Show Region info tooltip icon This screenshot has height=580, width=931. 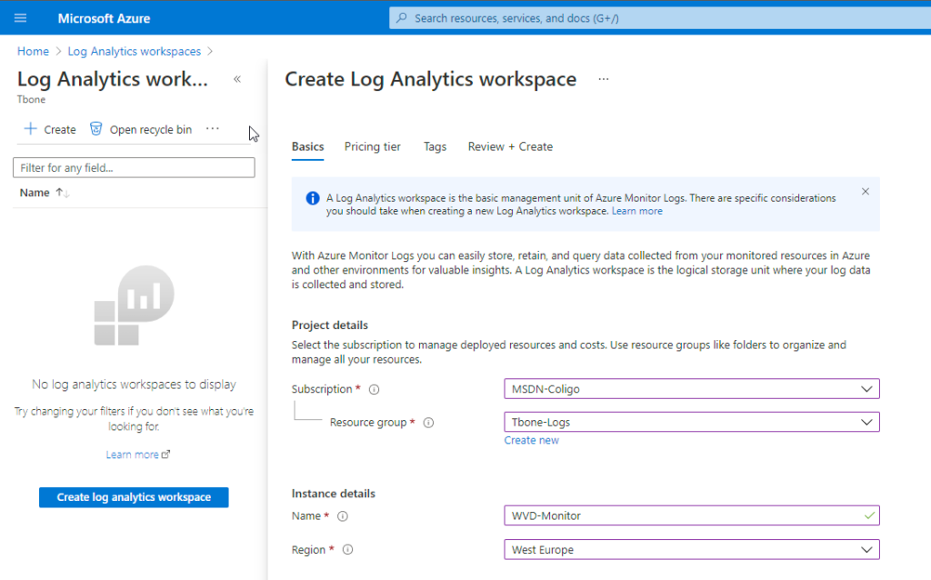pos(348,550)
